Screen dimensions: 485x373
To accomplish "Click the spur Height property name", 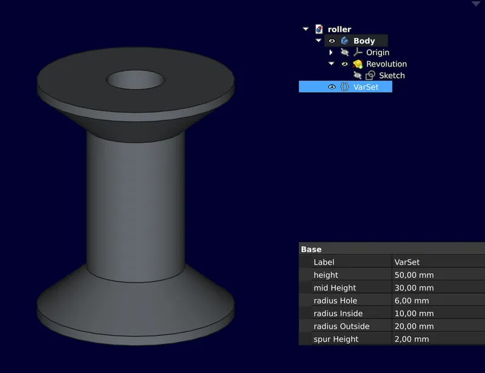I will [x=336, y=339].
